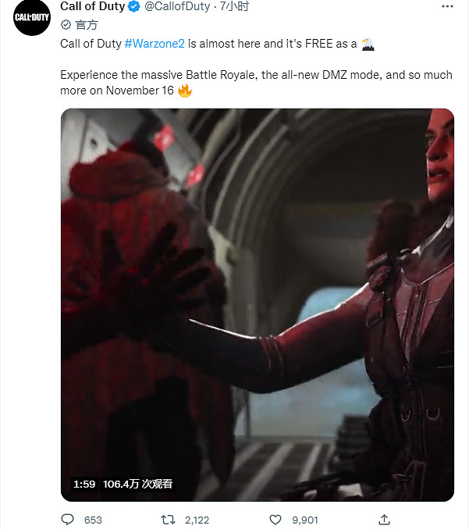The image size is (469, 529).
Task: Click the 1:59 video duration label
Action: coord(84,484)
